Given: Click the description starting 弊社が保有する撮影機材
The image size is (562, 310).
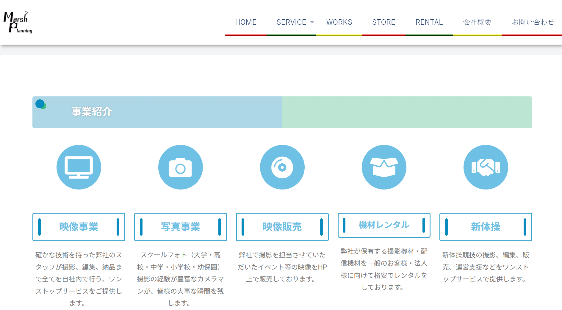Looking at the screenshot, I should [384, 269].
